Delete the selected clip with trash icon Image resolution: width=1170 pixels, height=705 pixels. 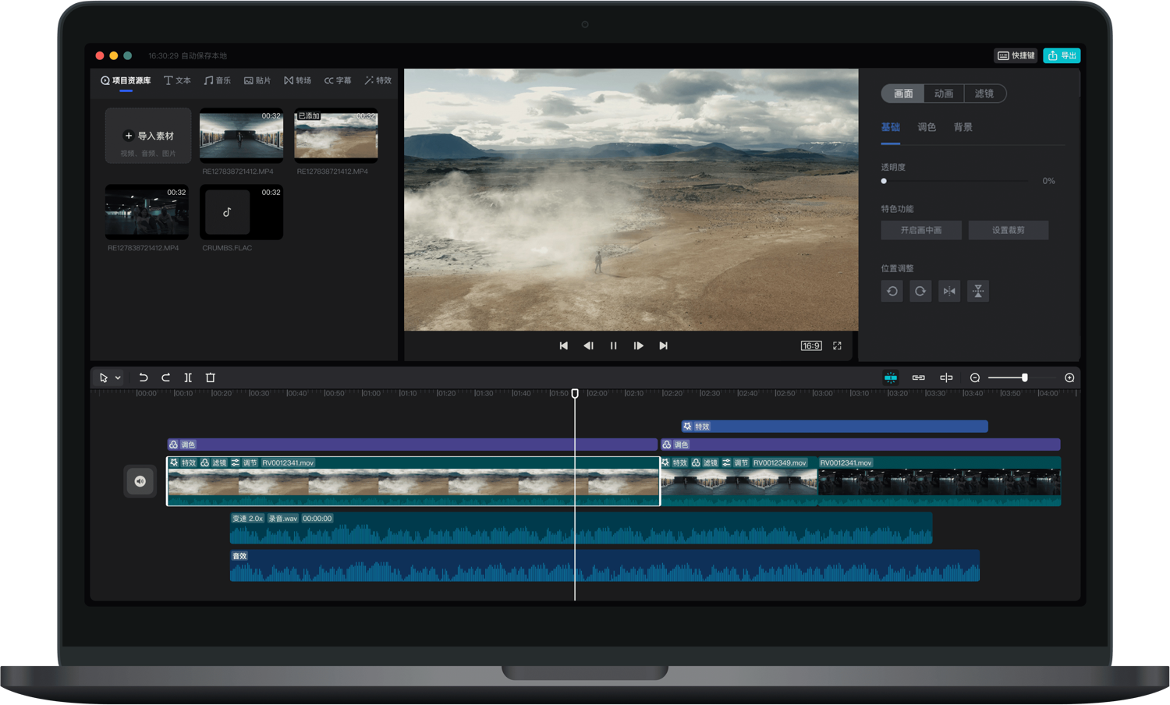(210, 377)
